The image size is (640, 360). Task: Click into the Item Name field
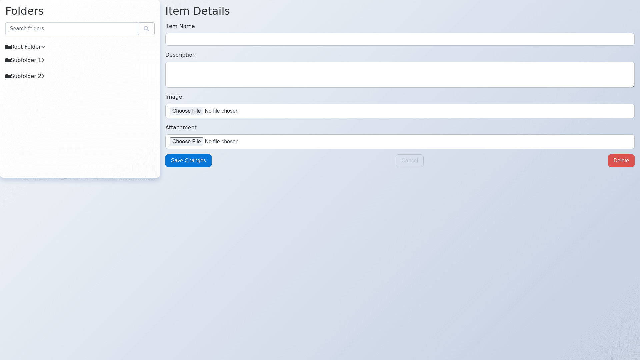[400, 39]
